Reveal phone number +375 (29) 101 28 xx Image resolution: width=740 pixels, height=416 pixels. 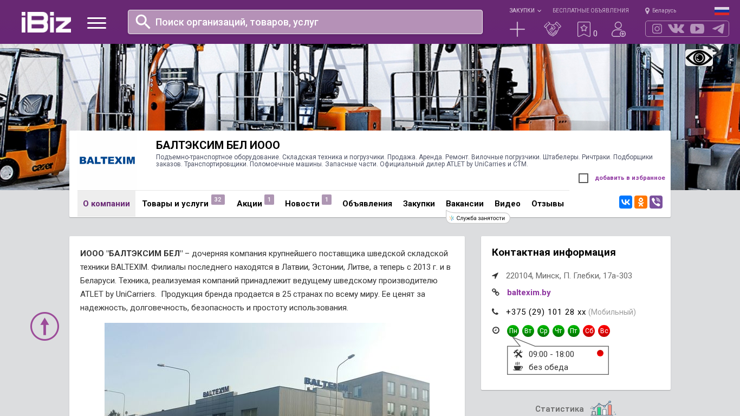coord(546,312)
